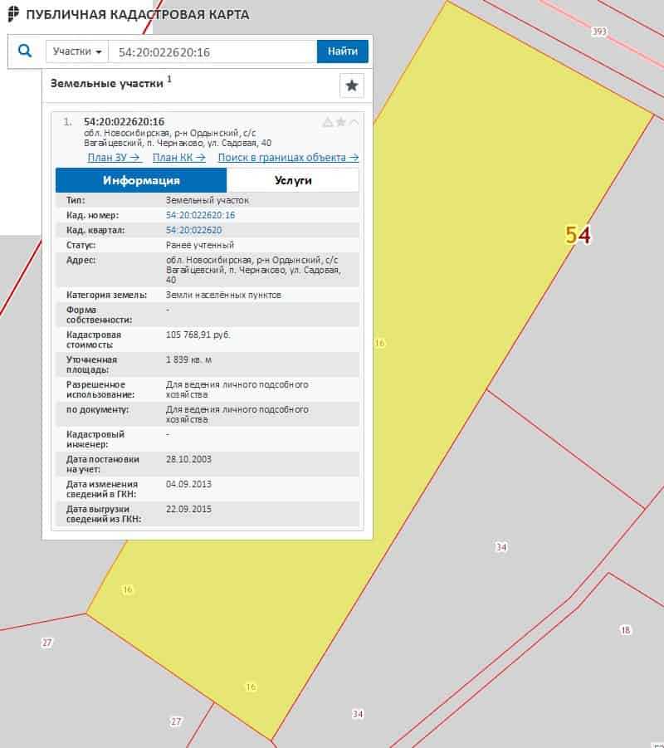Select the Информация tab
The image size is (664, 748).
pos(141,180)
